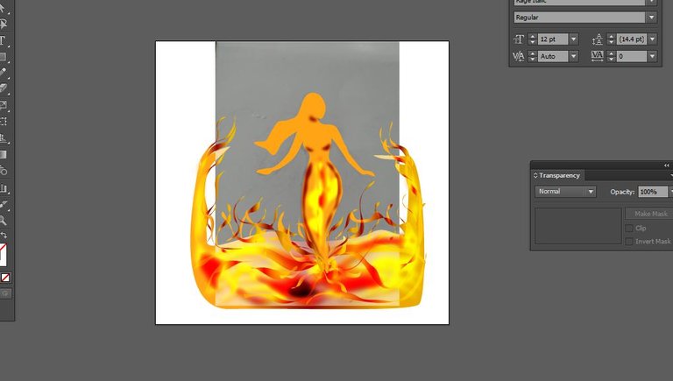The height and width of the screenshot is (381, 673).
Task: Click the font size stepper arrows
Action: pos(532,39)
